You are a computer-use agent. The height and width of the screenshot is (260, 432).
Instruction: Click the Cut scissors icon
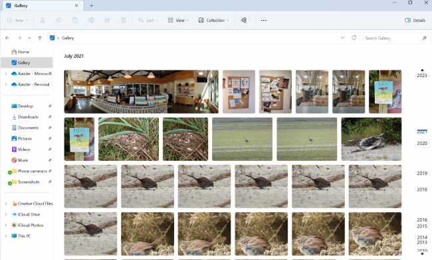pos(43,21)
